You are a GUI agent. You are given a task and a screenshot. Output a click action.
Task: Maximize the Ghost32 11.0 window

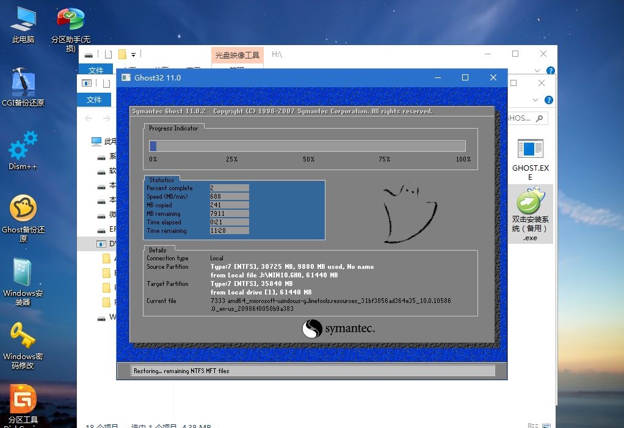click(x=465, y=77)
